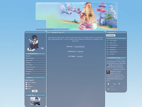Viewport: 142px width, 107px height.
Task: Click the discord handle beyond#2658 link
Action: 79,46
